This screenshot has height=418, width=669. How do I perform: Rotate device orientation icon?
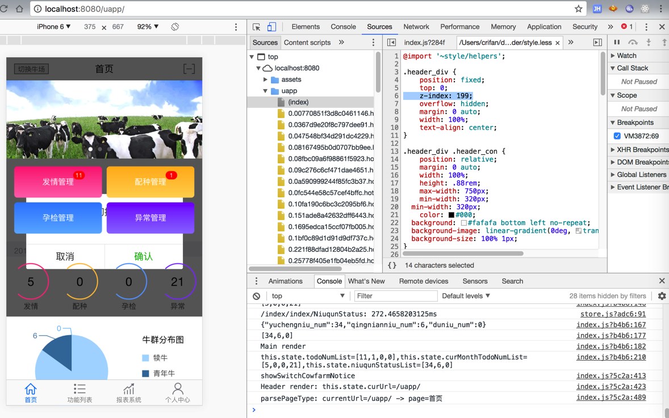(x=175, y=27)
